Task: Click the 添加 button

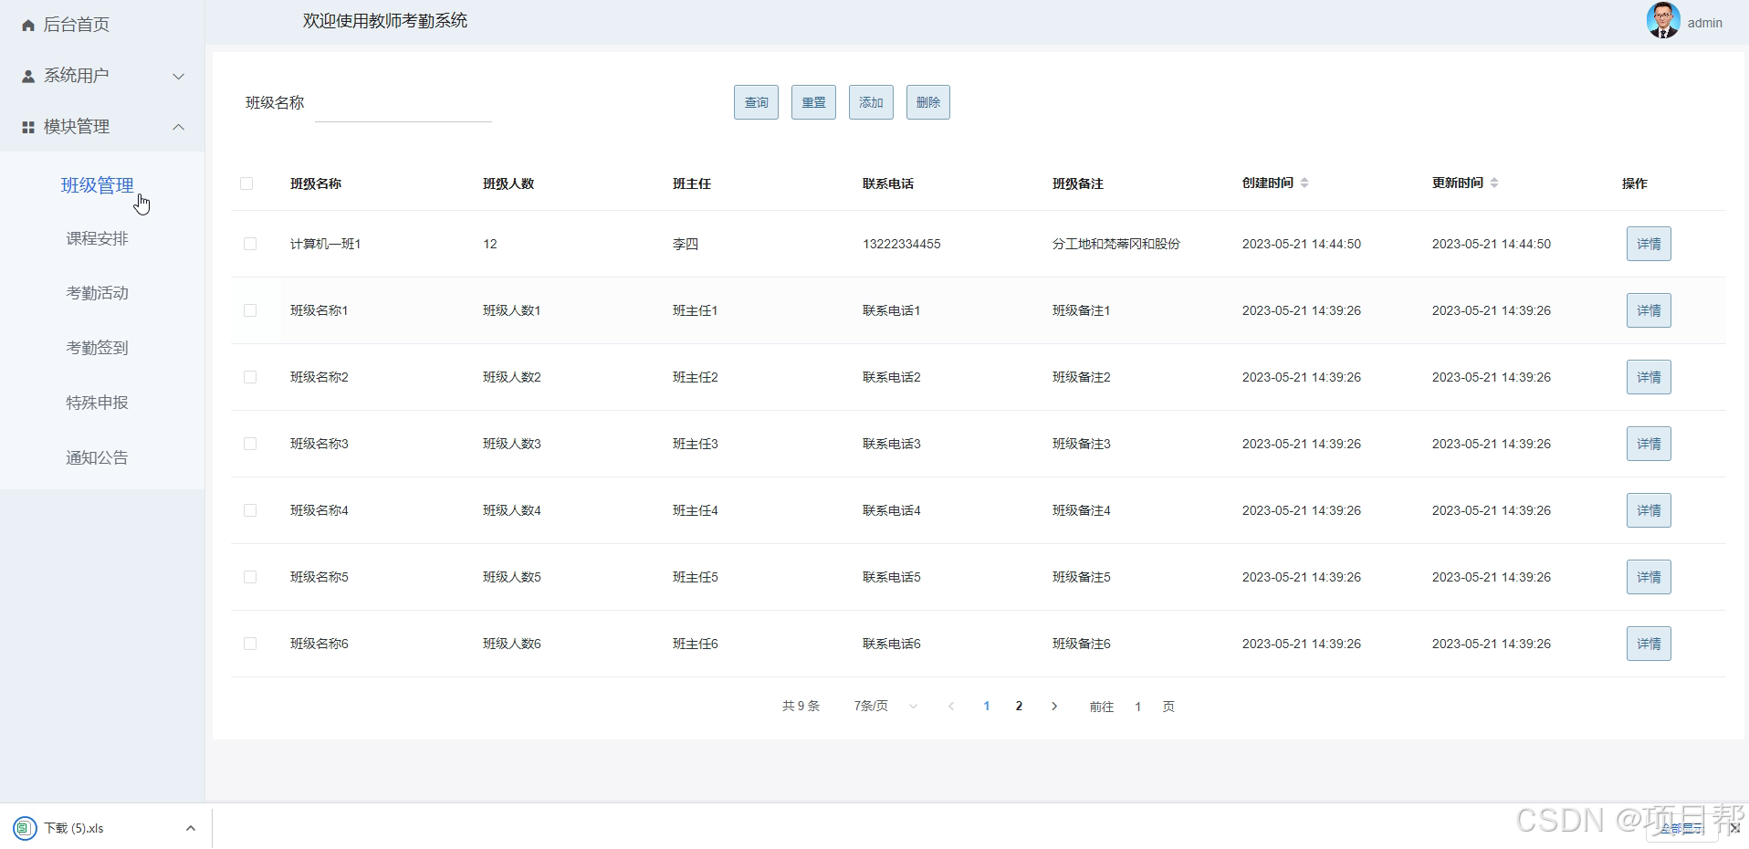Action: point(871,102)
